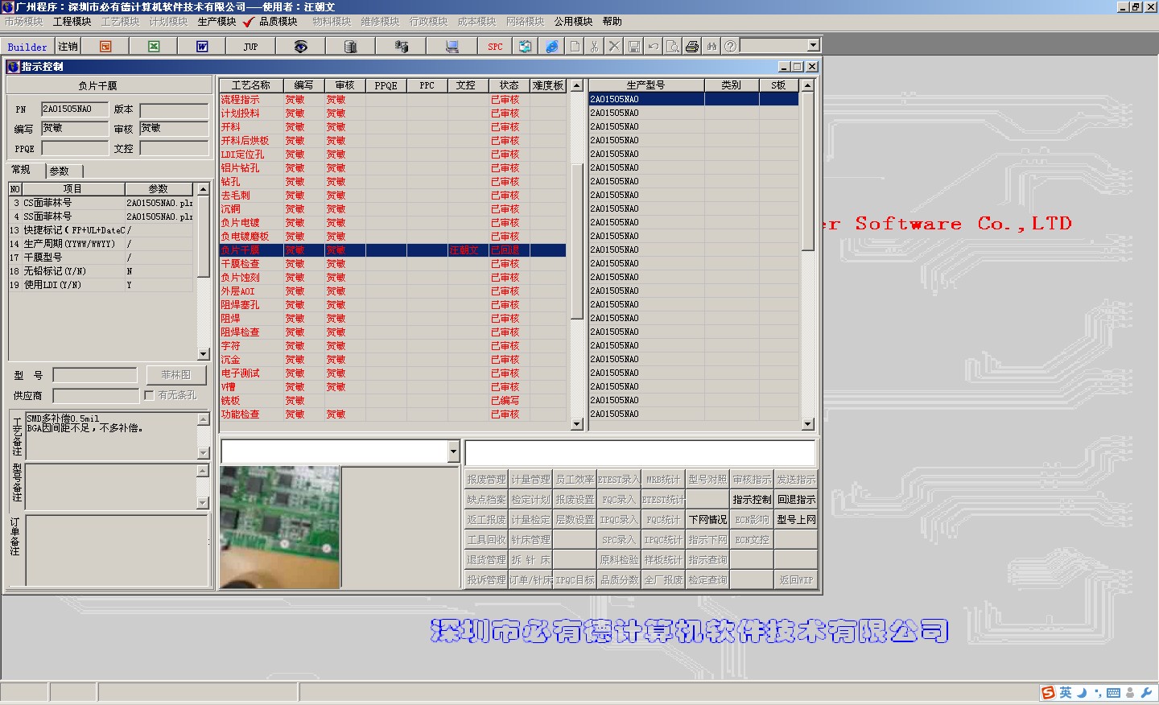Open the 公用模块 menu

click(572, 22)
